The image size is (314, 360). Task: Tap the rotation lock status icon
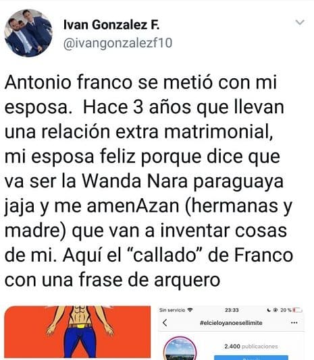point(275,310)
